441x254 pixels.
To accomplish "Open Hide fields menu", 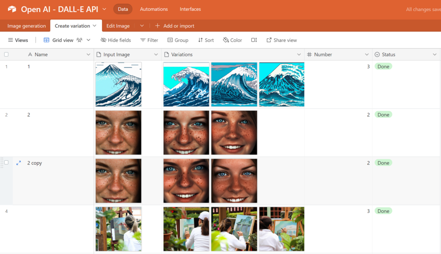I will pyautogui.click(x=116, y=40).
